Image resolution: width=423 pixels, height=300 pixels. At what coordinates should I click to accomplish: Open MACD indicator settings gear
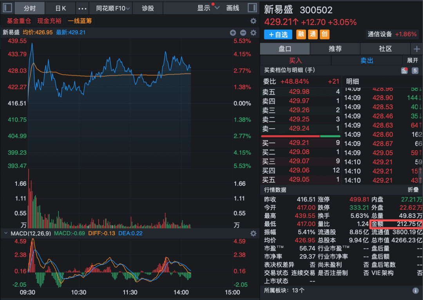click(253, 234)
